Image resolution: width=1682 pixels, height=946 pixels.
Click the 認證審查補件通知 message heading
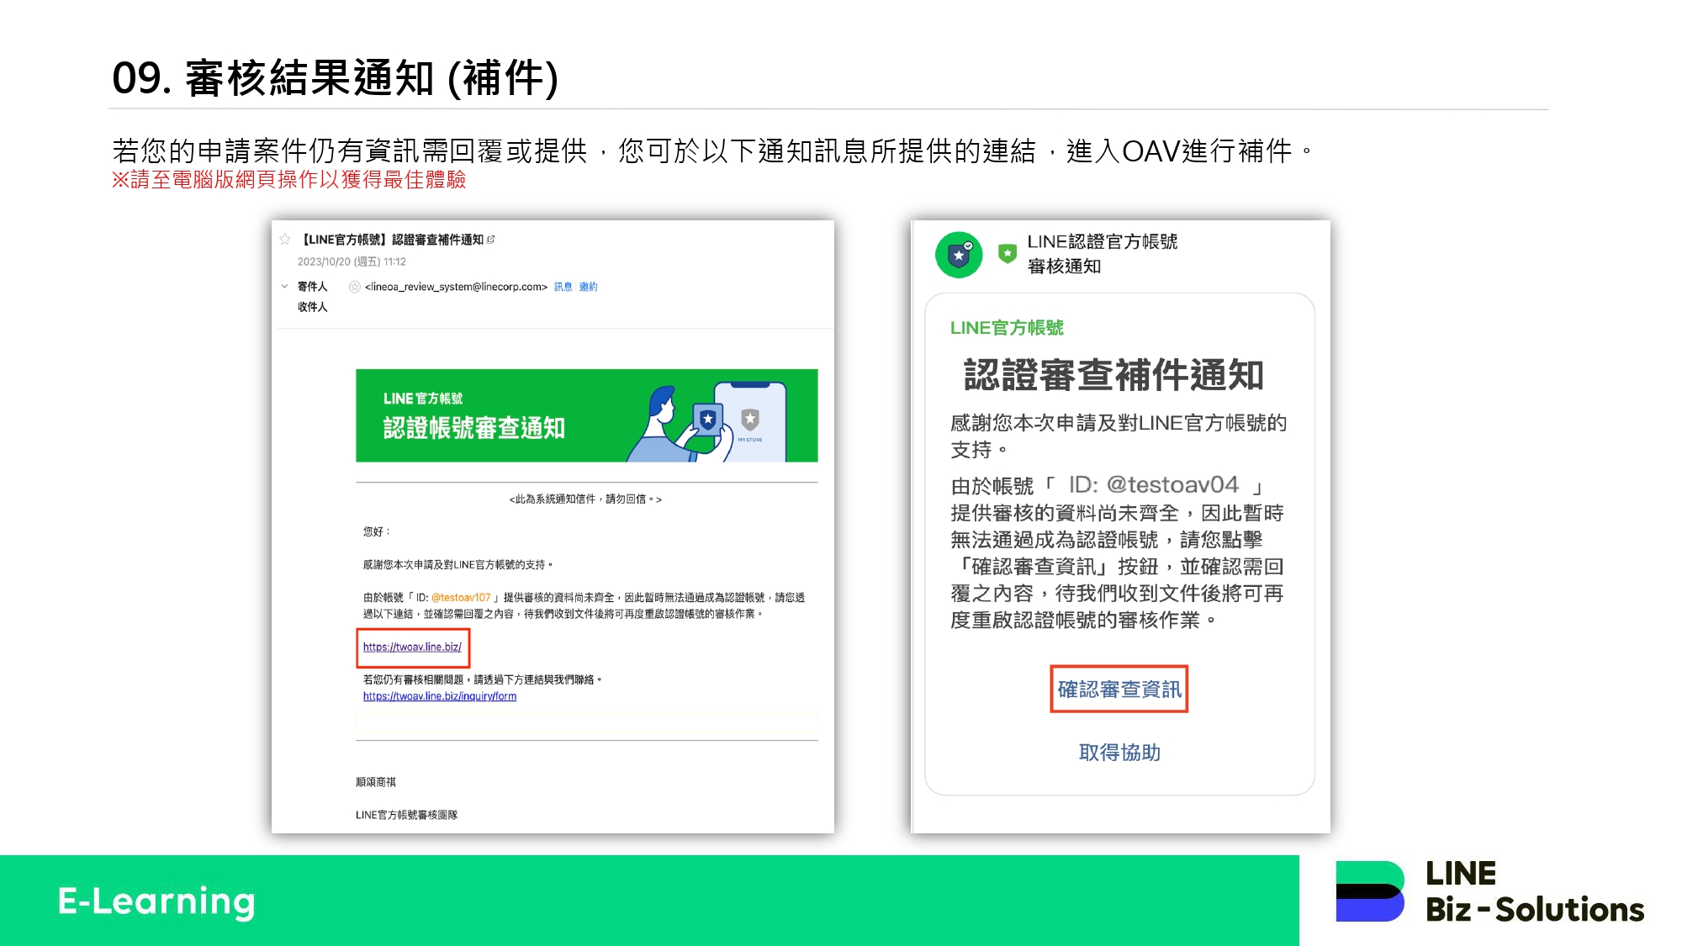pyautogui.click(x=1113, y=375)
